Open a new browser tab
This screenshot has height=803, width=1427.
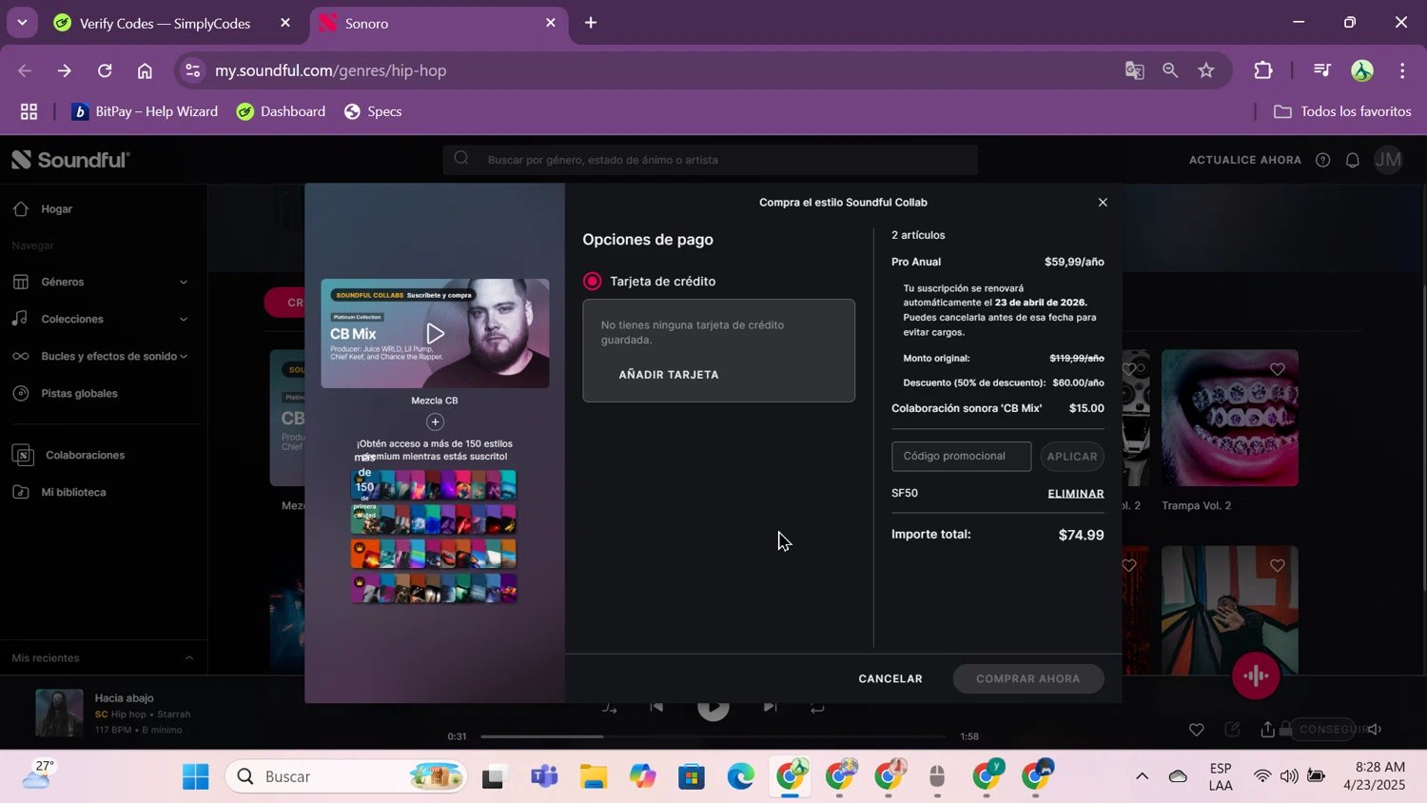pos(591,23)
